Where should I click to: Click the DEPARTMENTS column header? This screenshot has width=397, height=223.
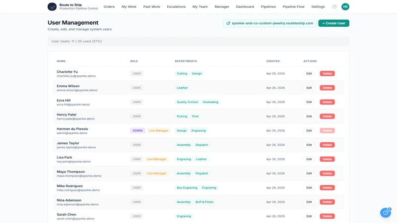[x=186, y=61]
